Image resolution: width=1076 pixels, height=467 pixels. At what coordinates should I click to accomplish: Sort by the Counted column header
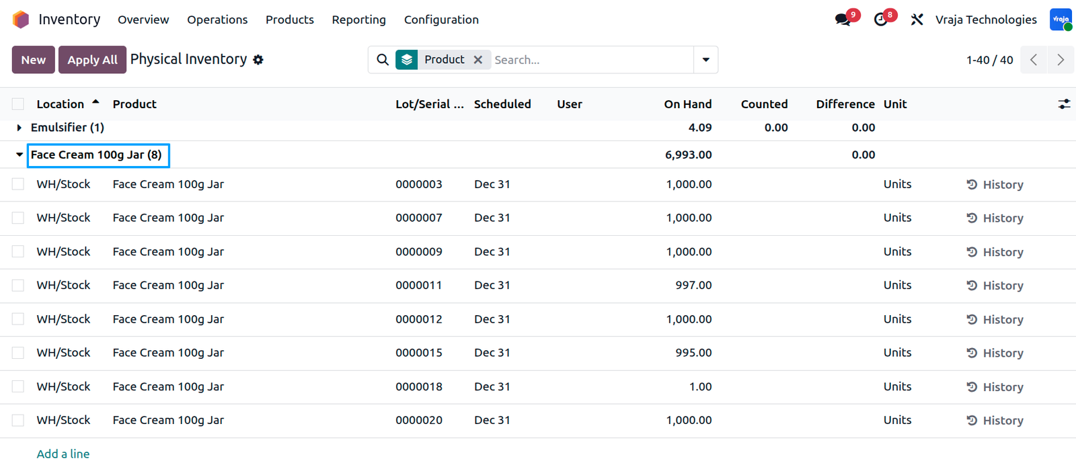tap(764, 104)
